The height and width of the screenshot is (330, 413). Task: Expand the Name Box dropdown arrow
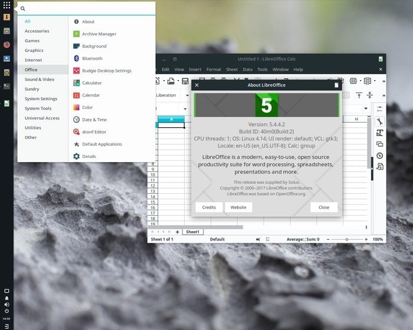tap(185, 109)
